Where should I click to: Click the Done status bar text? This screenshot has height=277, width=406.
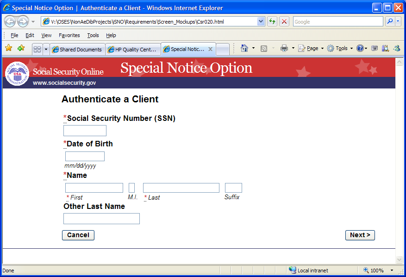coord(8,271)
